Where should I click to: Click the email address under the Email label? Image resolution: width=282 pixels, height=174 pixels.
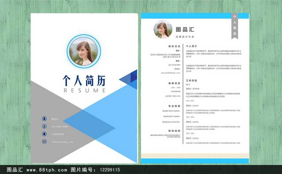point(171,73)
